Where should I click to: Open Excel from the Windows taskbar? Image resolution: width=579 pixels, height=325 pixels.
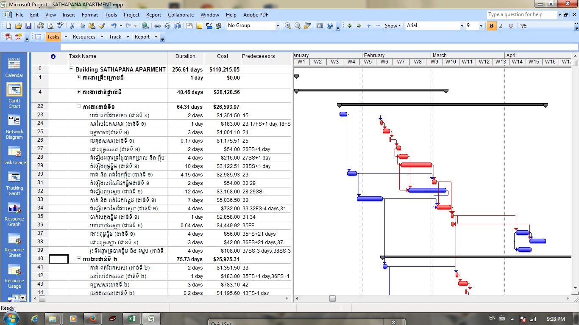coord(131,319)
